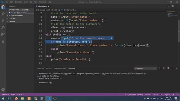Open the File menu
Screen dimensions: 180x101
[7, 2]
